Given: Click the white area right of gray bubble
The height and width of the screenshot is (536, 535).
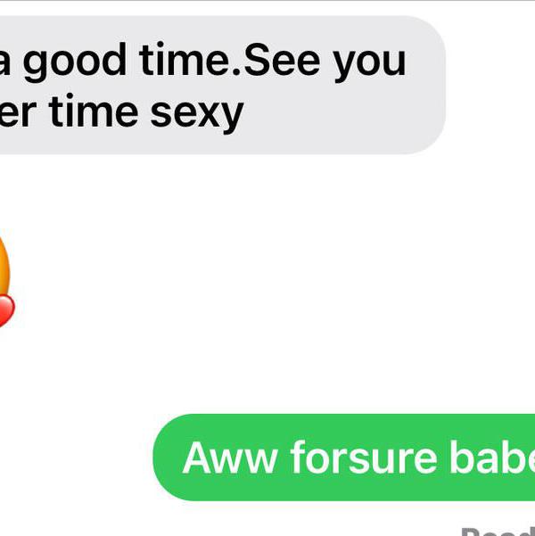Looking at the screenshot, I should (x=490, y=85).
